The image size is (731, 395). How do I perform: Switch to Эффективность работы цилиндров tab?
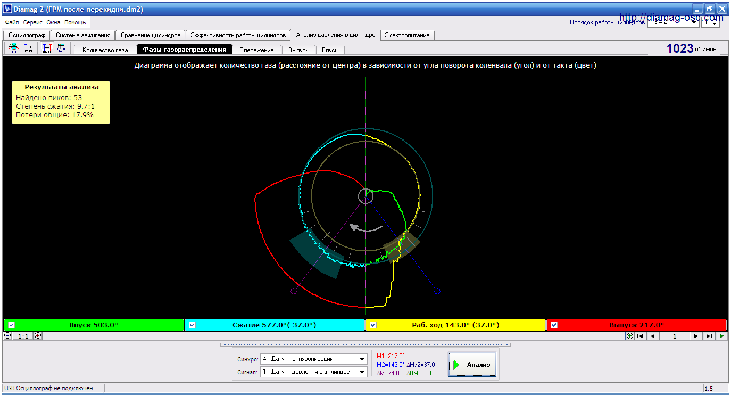pyautogui.click(x=238, y=35)
